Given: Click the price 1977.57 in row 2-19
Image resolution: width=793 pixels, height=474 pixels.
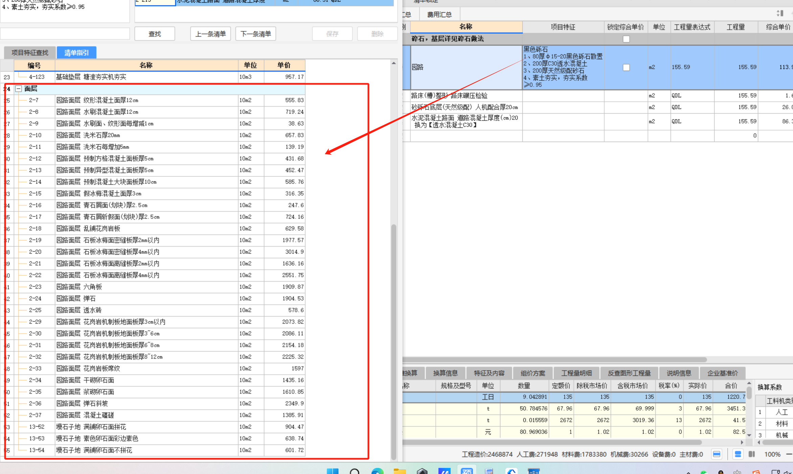Looking at the screenshot, I should coord(293,240).
